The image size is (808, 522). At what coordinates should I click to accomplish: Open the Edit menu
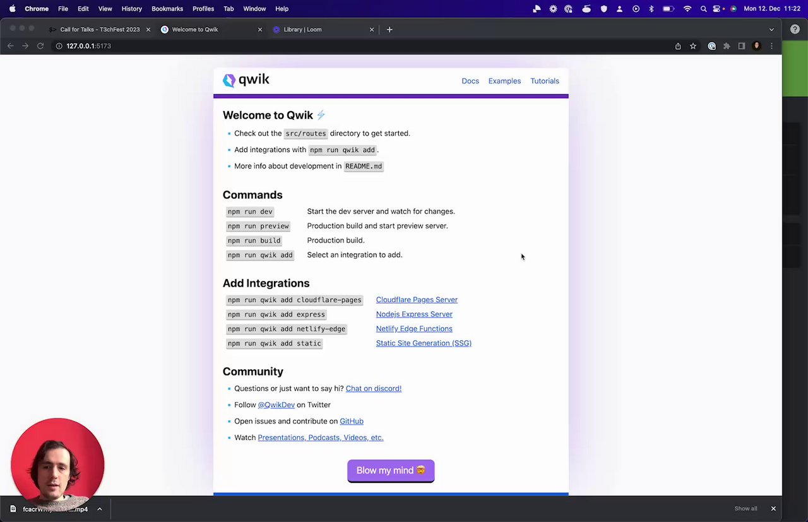pyautogui.click(x=83, y=9)
